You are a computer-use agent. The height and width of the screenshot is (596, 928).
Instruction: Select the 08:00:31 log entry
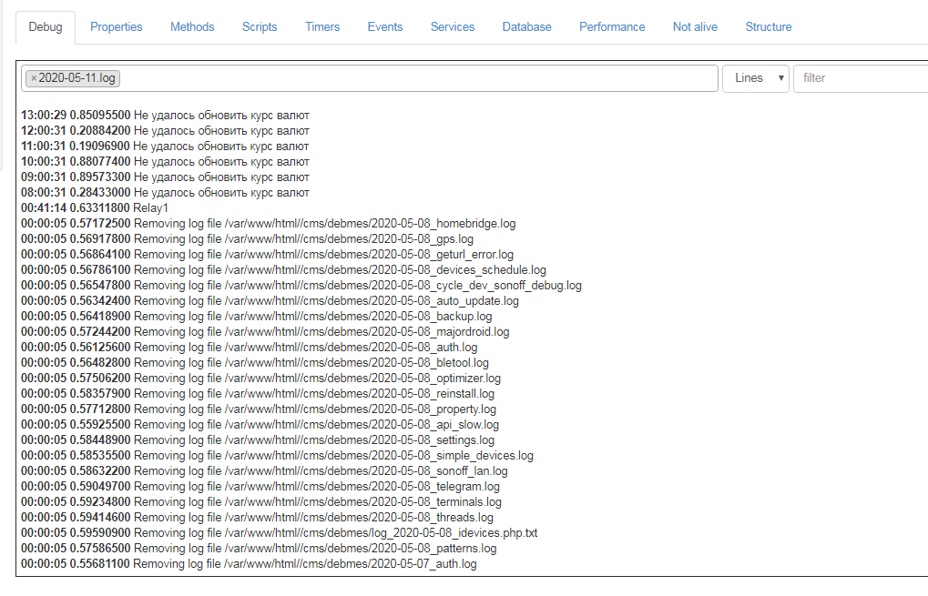pos(165,193)
